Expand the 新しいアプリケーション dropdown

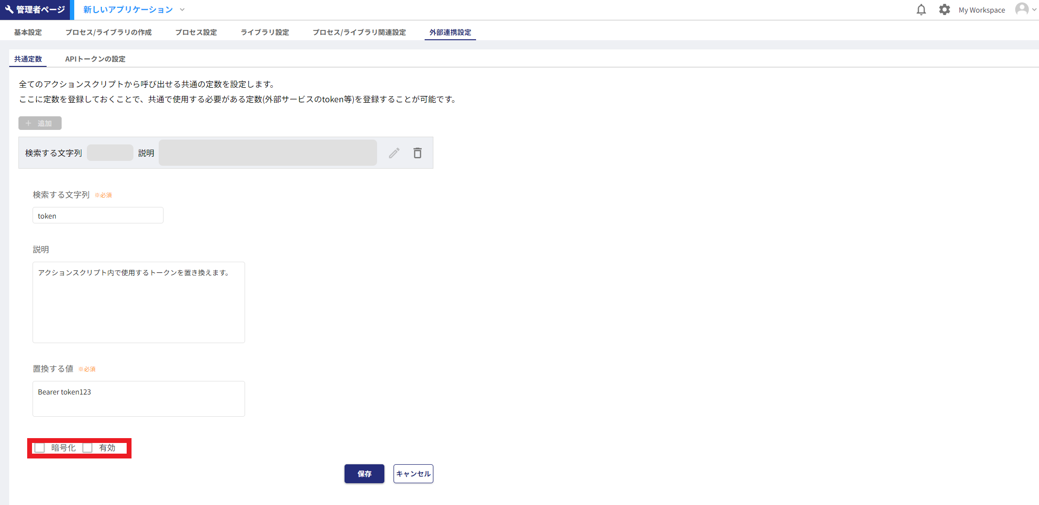coord(182,10)
